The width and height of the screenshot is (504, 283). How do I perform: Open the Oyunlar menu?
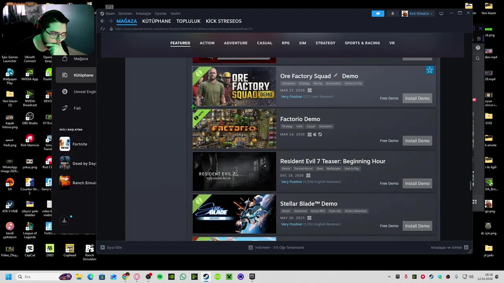(x=161, y=13)
